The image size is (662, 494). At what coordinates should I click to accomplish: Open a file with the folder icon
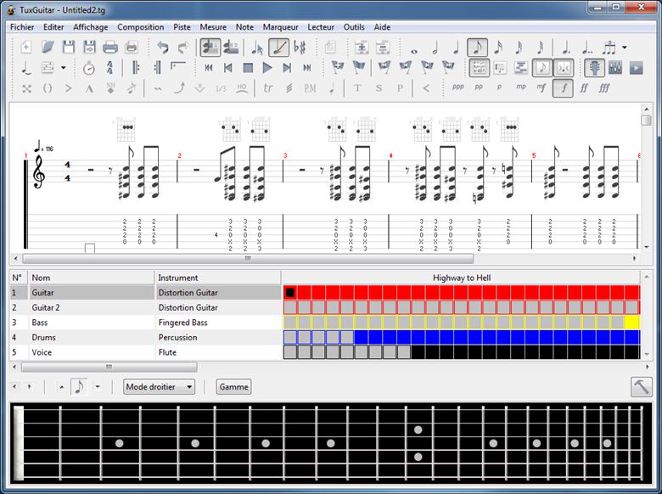[x=48, y=47]
